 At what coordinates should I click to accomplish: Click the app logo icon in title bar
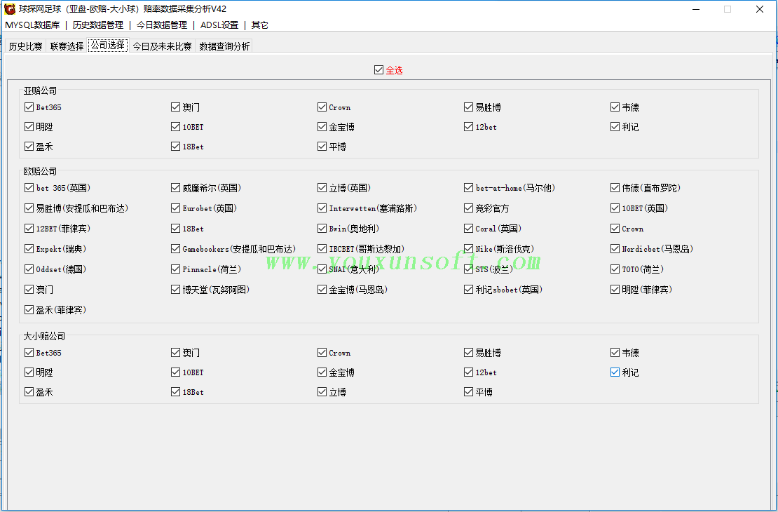click(9, 9)
